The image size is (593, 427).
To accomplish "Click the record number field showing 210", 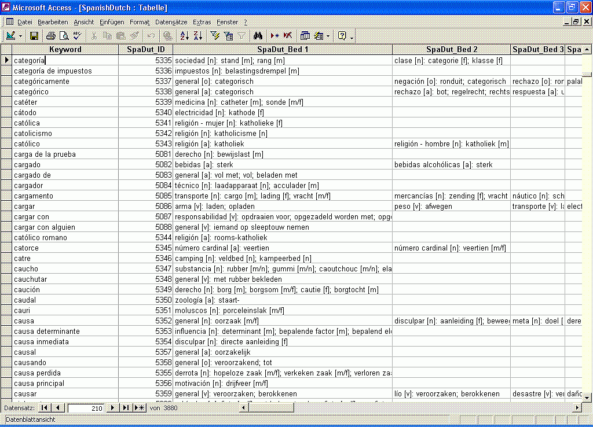I will point(86,408).
